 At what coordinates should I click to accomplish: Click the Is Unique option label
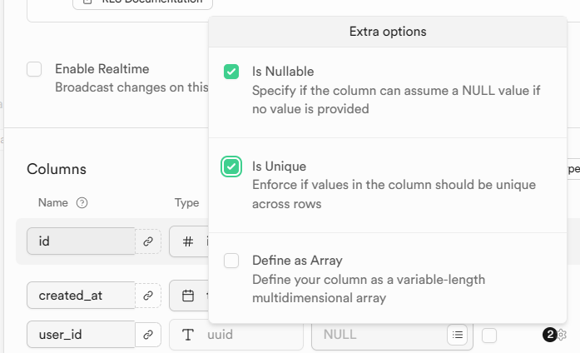pos(280,167)
